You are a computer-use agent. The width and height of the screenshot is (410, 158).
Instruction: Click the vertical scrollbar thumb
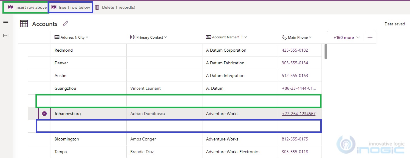pyautogui.click(x=326, y=51)
